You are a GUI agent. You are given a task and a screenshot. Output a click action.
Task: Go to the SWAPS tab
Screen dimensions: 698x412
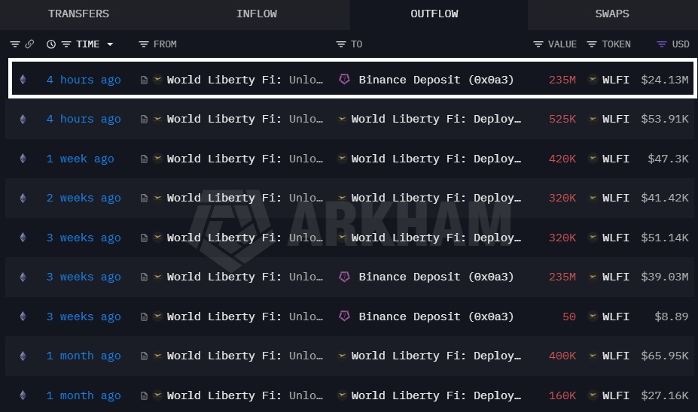pos(612,14)
